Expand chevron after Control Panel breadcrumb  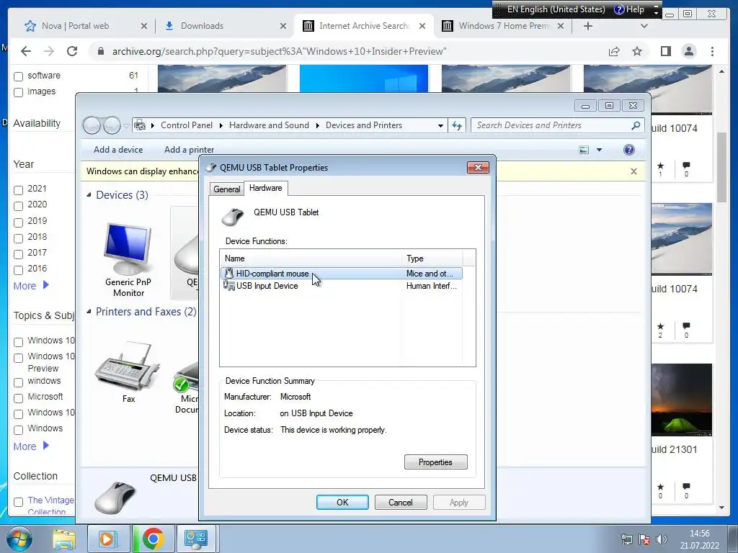point(221,125)
